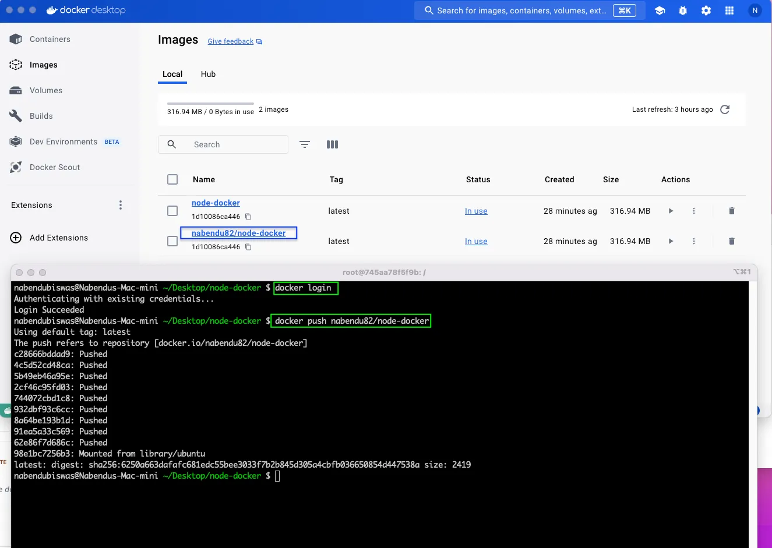Open Dev Environments in the sidebar
This screenshot has width=772, height=548.
tap(63, 142)
